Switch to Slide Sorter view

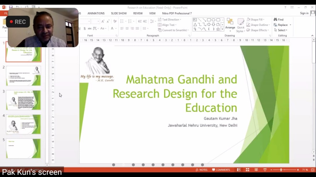(x=247, y=170)
